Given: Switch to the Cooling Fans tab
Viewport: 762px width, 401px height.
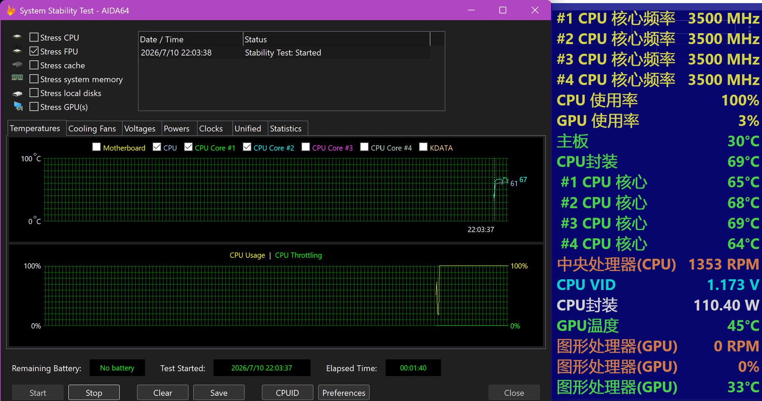Looking at the screenshot, I should (x=94, y=129).
